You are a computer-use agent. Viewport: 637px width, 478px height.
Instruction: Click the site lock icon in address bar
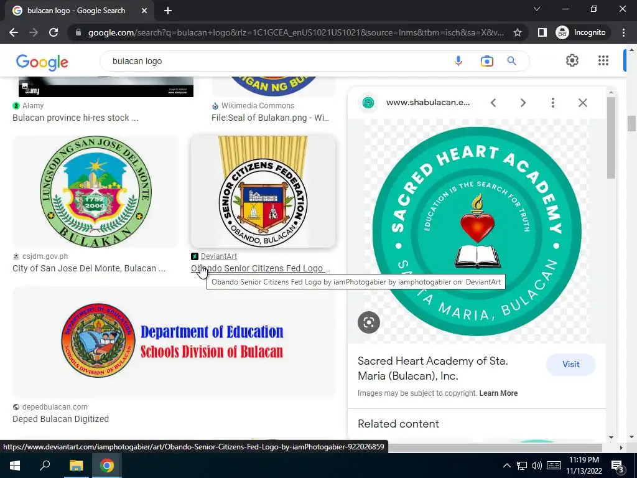click(78, 32)
